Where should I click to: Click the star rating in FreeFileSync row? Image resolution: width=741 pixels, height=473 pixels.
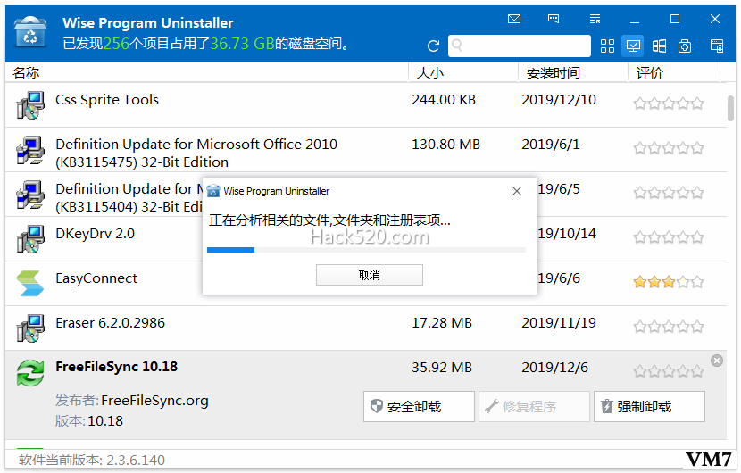pyautogui.click(x=668, y=371)
